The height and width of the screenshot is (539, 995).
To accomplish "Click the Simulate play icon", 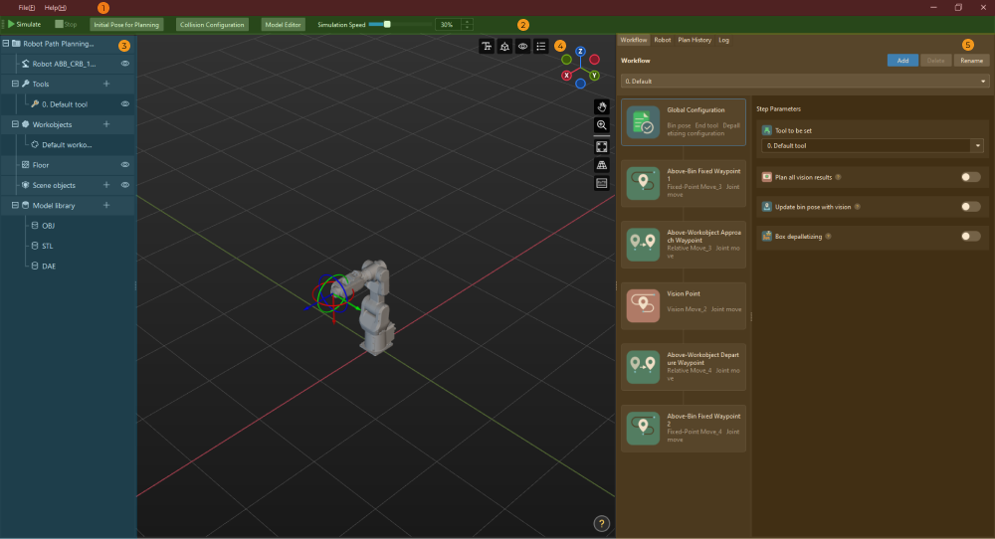I will [12, 24].
